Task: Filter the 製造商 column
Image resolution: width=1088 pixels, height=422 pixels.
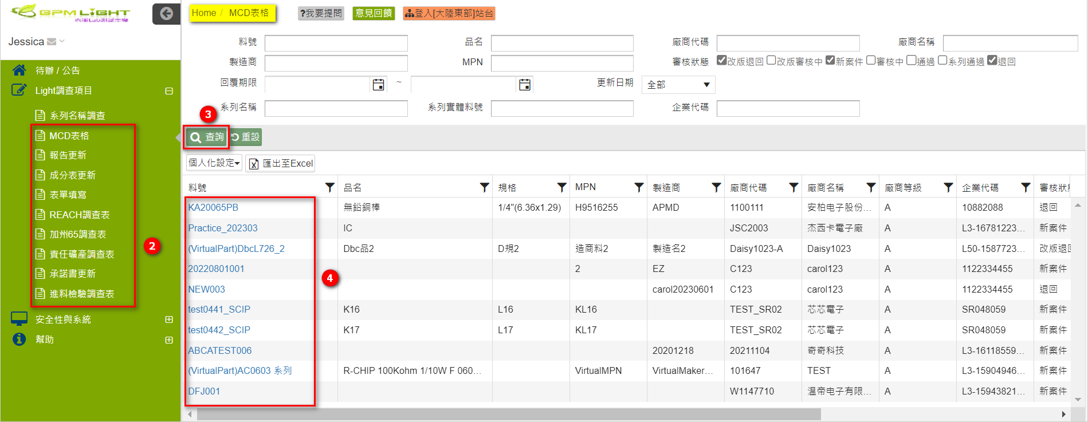Action: pos(717,187)
